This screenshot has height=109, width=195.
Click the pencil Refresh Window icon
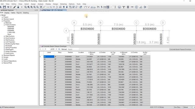[x=15, y=7]
